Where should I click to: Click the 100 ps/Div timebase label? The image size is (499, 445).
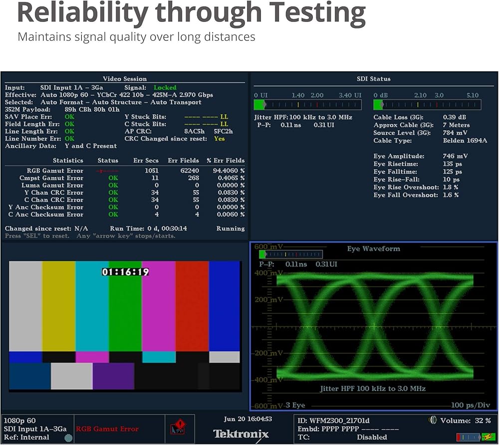click(471, 405)
